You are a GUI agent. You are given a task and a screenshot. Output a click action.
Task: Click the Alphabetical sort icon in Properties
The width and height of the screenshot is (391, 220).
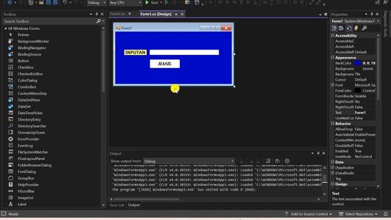click(x=341, y=28)
